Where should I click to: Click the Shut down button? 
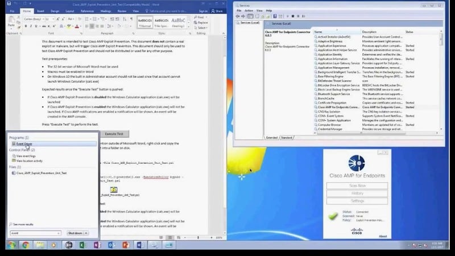pos(75,233)
